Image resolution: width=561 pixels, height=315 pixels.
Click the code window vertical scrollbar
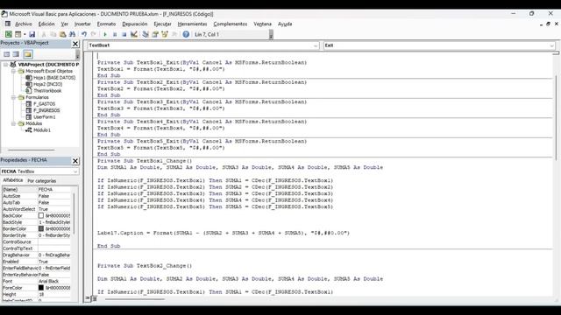pos(556,118)
